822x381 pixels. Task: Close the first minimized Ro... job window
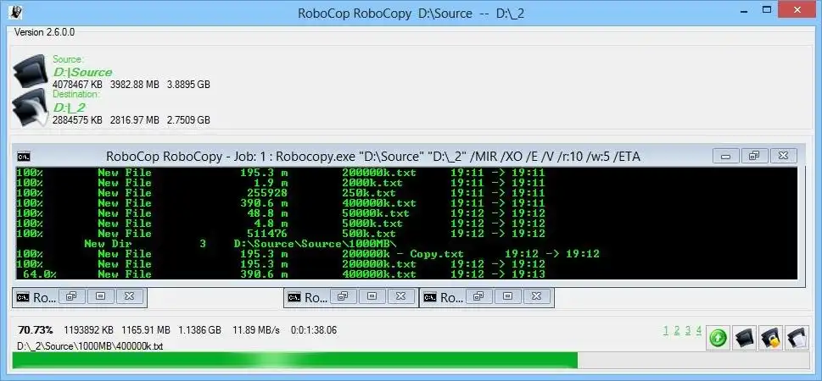[129, 296]
